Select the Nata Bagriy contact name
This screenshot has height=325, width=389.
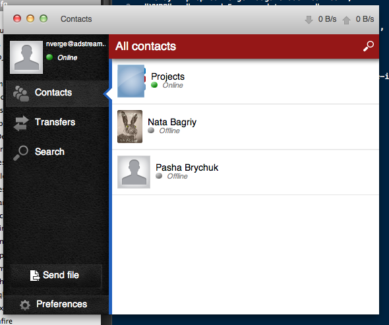tap(172, 122)
